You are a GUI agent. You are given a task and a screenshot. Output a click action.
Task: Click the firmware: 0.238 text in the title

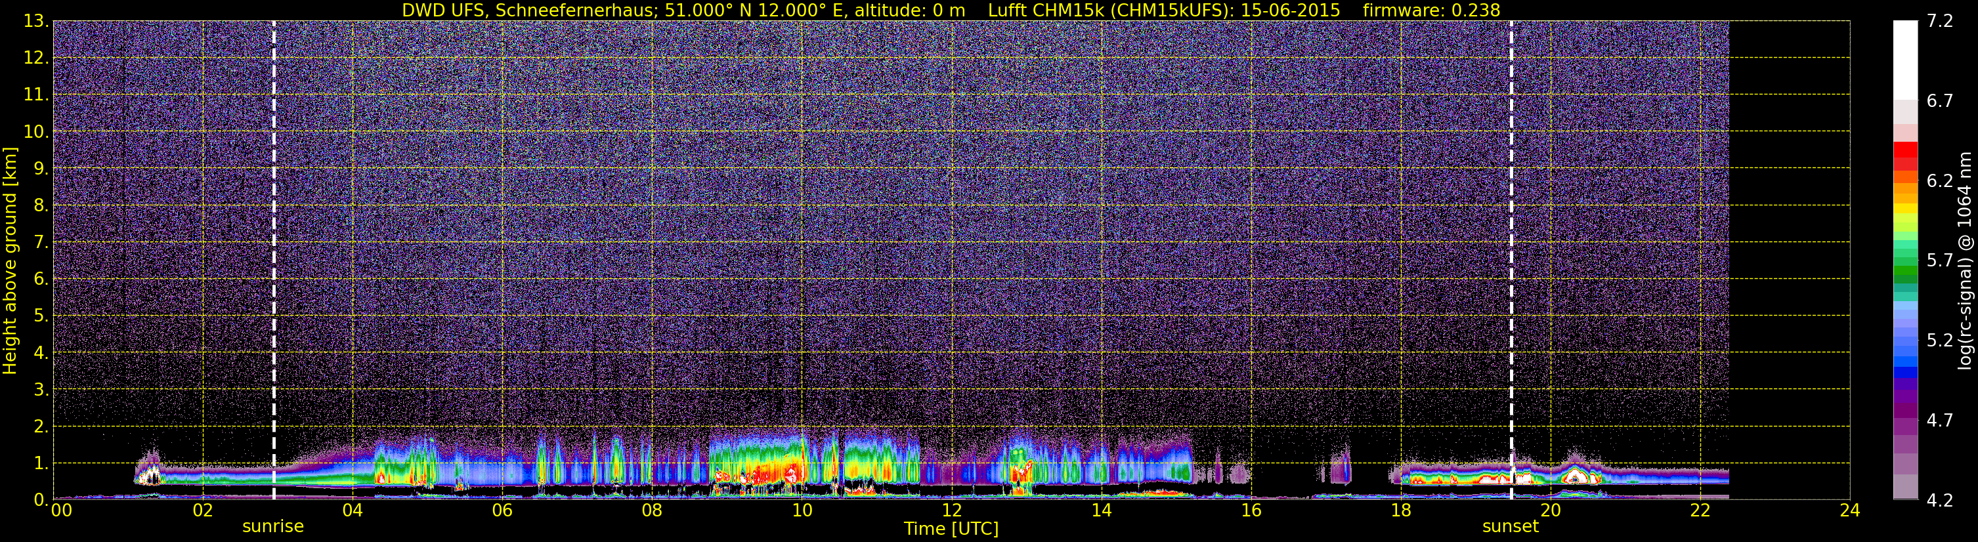(x=1431, y=10)
